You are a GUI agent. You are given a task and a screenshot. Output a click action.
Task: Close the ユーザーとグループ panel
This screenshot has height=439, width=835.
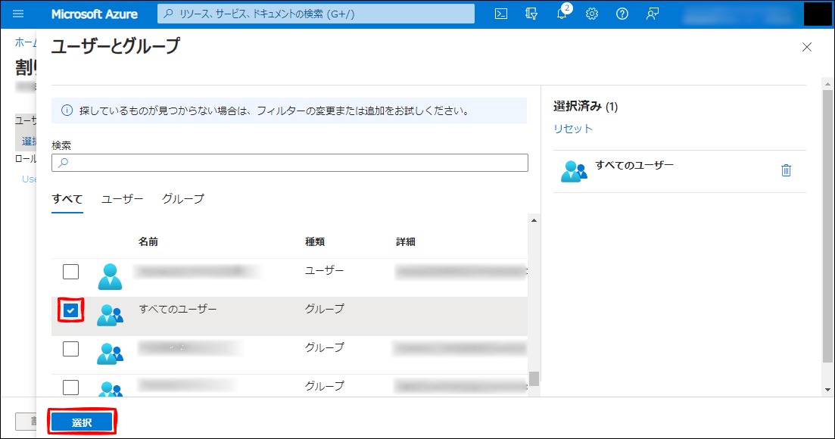[x=806, y=47]
